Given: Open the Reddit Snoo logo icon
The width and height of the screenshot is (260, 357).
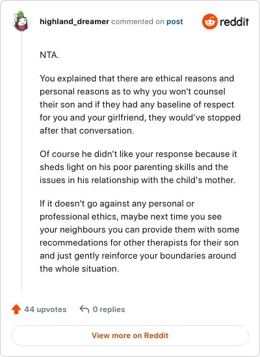Looking at the screenshot, I should pos(209,21).
